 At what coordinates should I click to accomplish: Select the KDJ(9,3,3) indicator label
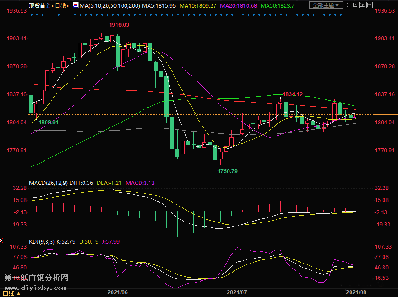42,242
